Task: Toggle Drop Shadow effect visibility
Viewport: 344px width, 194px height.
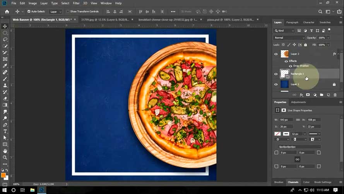Action: coord(291,66)
